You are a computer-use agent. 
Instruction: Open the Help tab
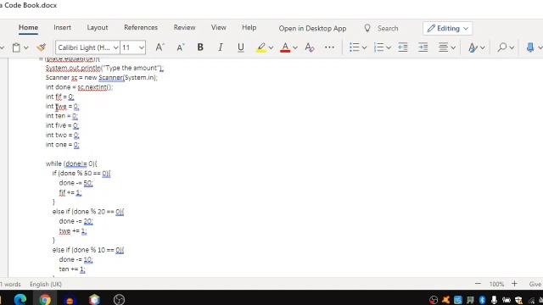pyautogui.click(x=249, y=28)
